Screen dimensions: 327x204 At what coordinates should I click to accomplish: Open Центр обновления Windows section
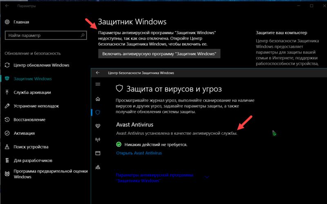click(x=41, y=65)
